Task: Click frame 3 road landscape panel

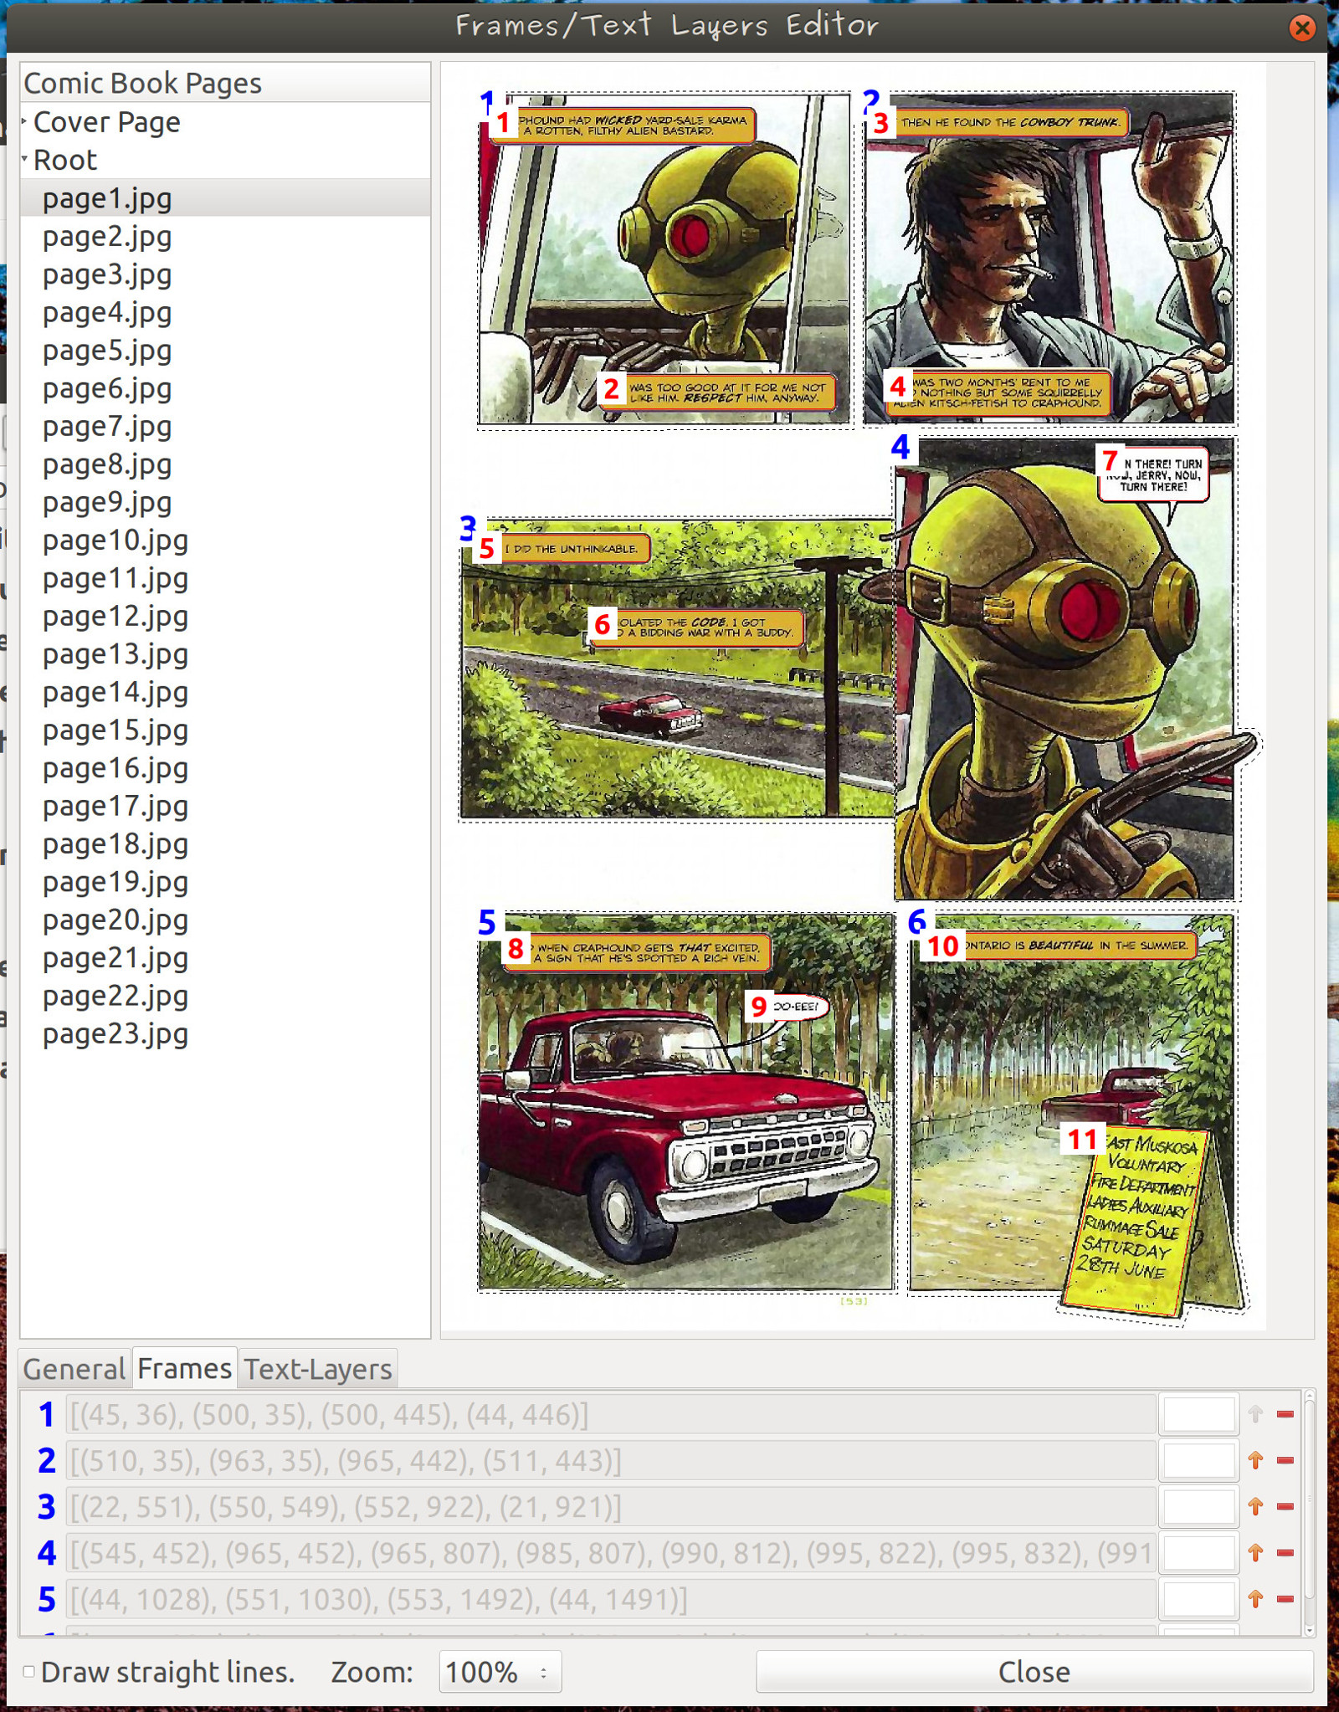Action: click(x=676, y=669)
